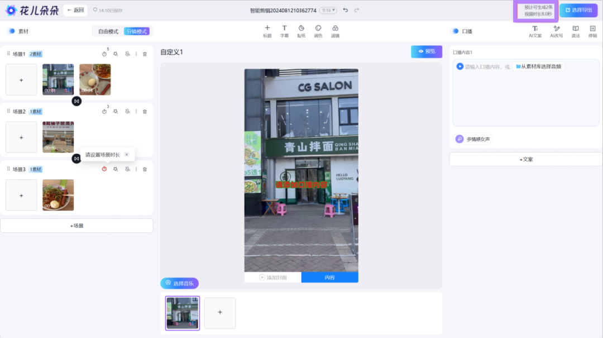Click transition icon between 场景1 and 场景2
This screenshot has height=338, width=603.
pyautogui.click(x=76, y=101)
